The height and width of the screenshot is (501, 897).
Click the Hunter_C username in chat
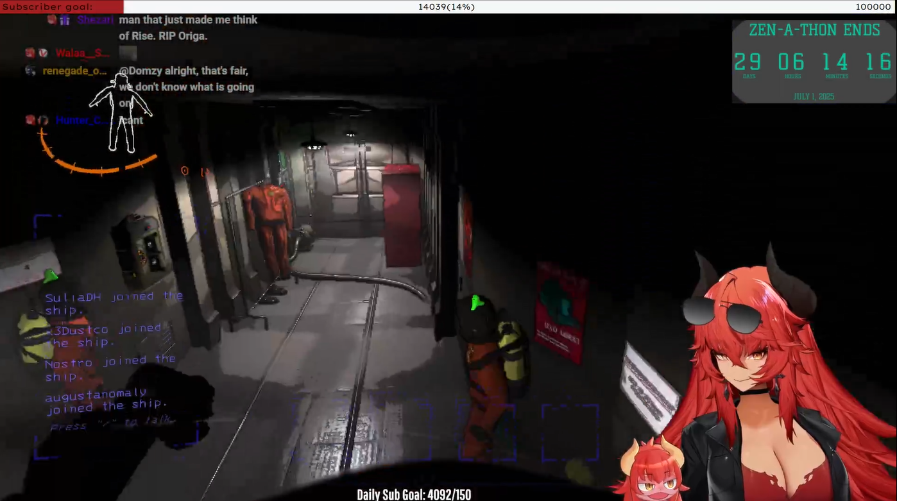coord(82,121)
